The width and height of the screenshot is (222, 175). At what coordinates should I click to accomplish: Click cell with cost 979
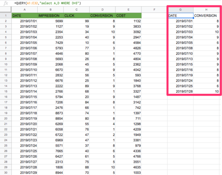pos(128,145)
